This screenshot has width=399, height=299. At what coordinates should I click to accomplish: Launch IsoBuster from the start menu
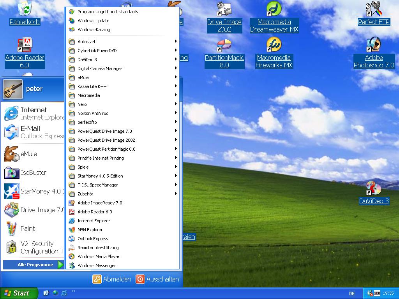tap(33, 172)
